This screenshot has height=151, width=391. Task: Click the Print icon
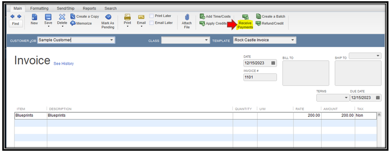point(128,17)
